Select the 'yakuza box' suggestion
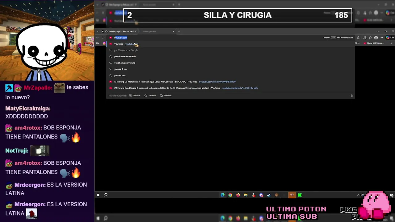The width and height of the screenshot is (395, 222). coord(231,75)
